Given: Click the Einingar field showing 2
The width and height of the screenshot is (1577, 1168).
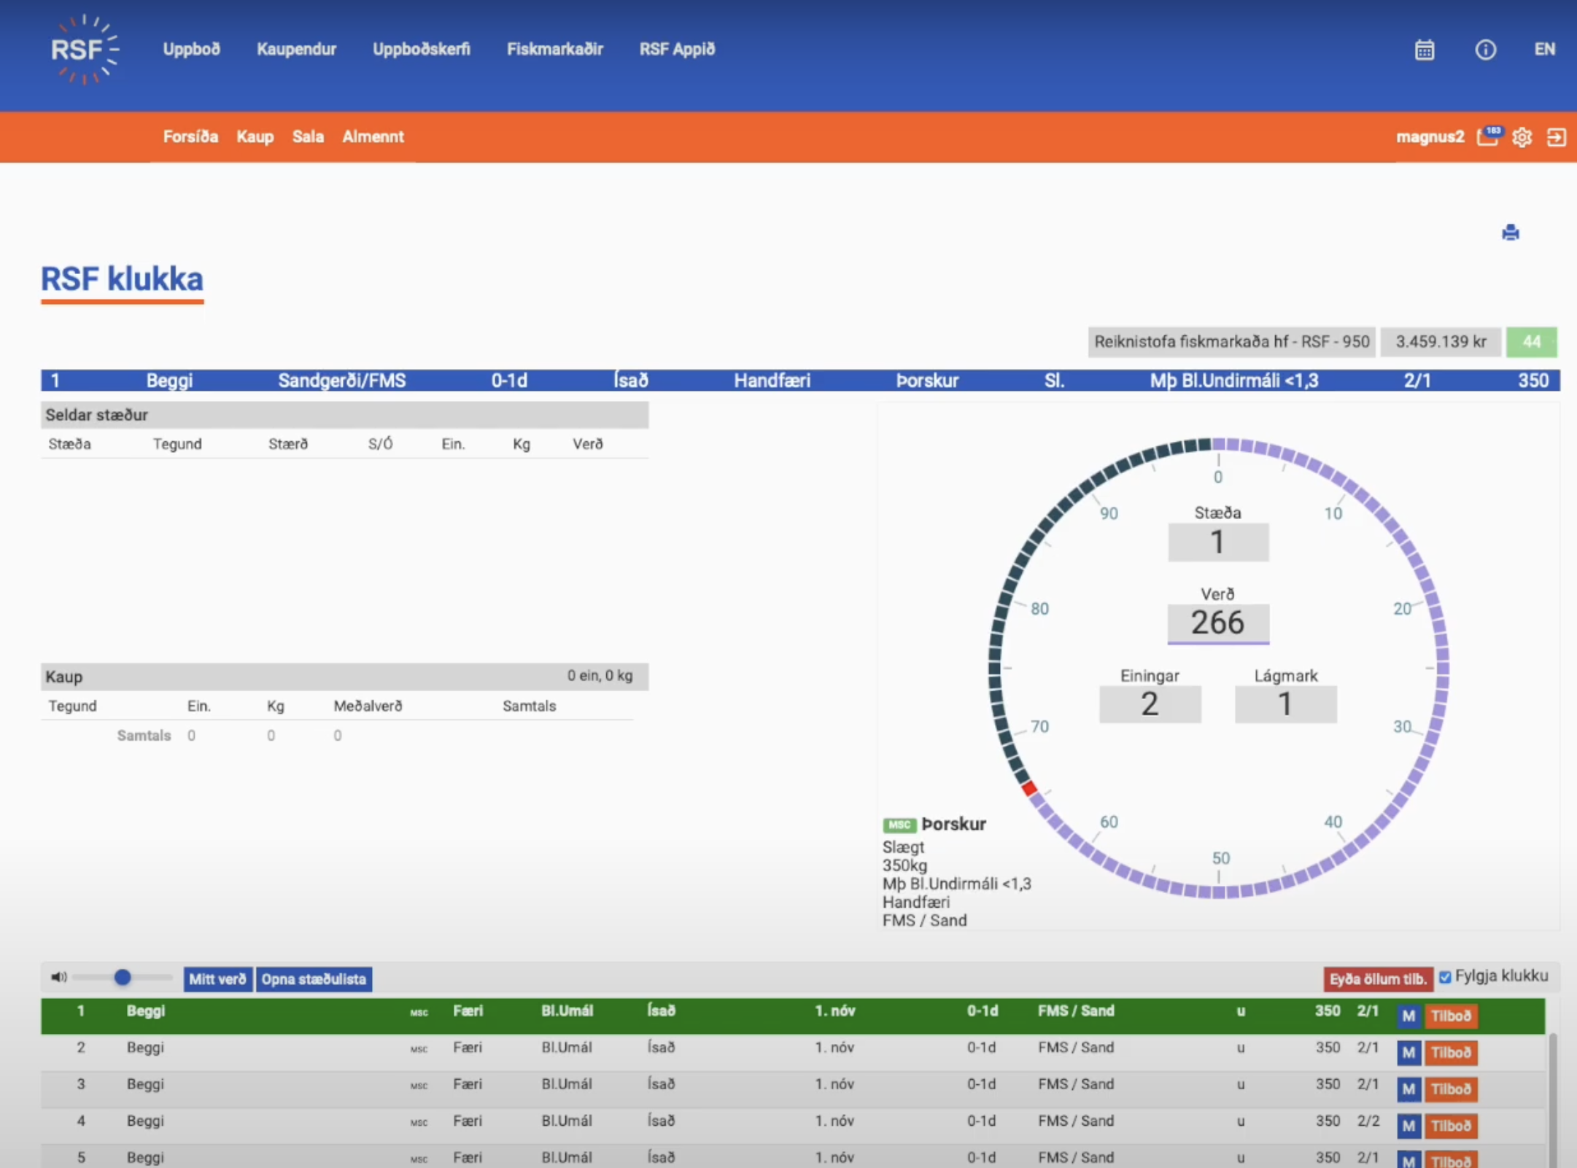Looking at the screenshot, I should pos(1150,704).
